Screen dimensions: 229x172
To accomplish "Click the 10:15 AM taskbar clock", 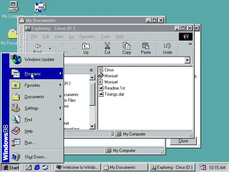I will (217, 167).
